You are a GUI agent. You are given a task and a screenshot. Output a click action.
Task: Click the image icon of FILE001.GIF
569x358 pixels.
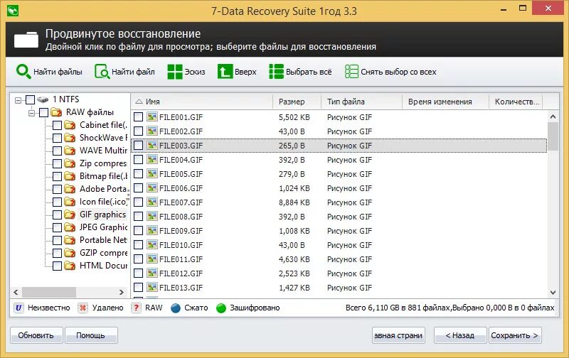[152, 116]
